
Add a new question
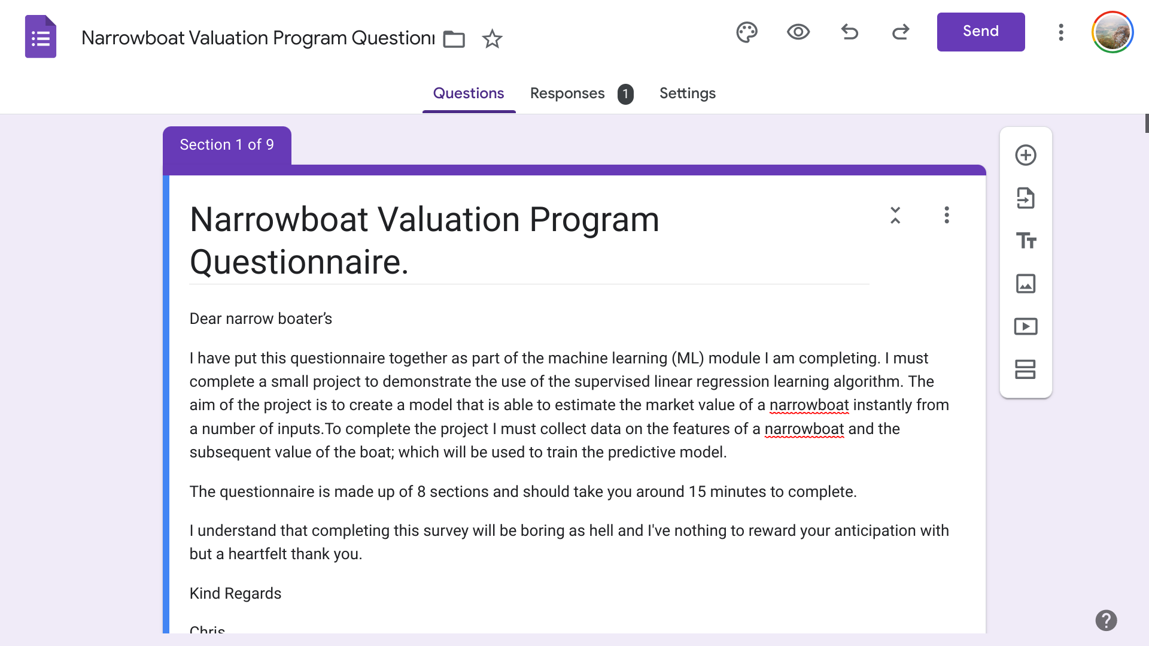click(1026, 155)
